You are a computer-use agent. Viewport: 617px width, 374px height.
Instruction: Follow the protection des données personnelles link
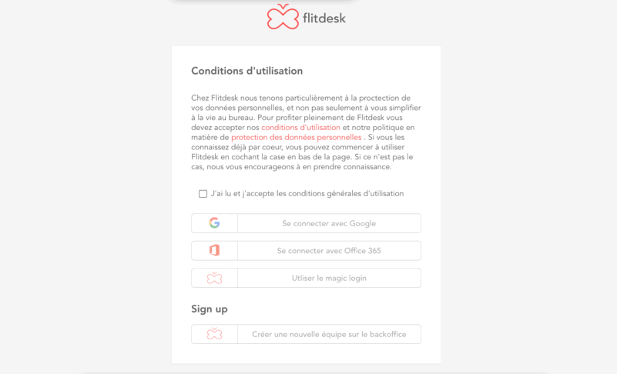(x=297, y=137)
